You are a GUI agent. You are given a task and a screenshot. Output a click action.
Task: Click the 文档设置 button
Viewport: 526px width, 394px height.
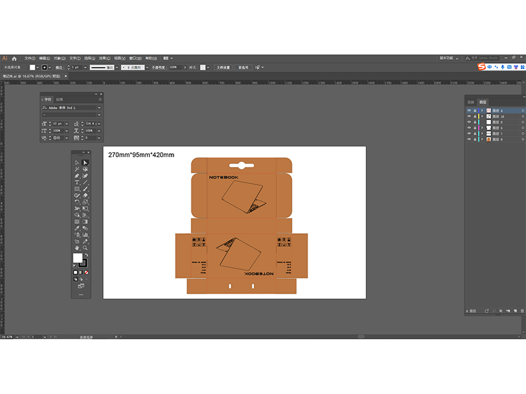point(224,67)
